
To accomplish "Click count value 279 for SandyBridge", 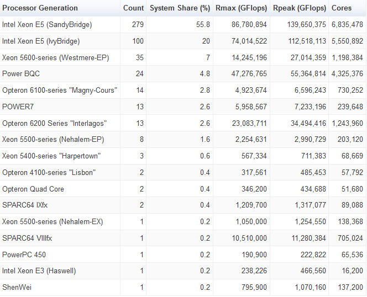I will (x=138, y=24).
